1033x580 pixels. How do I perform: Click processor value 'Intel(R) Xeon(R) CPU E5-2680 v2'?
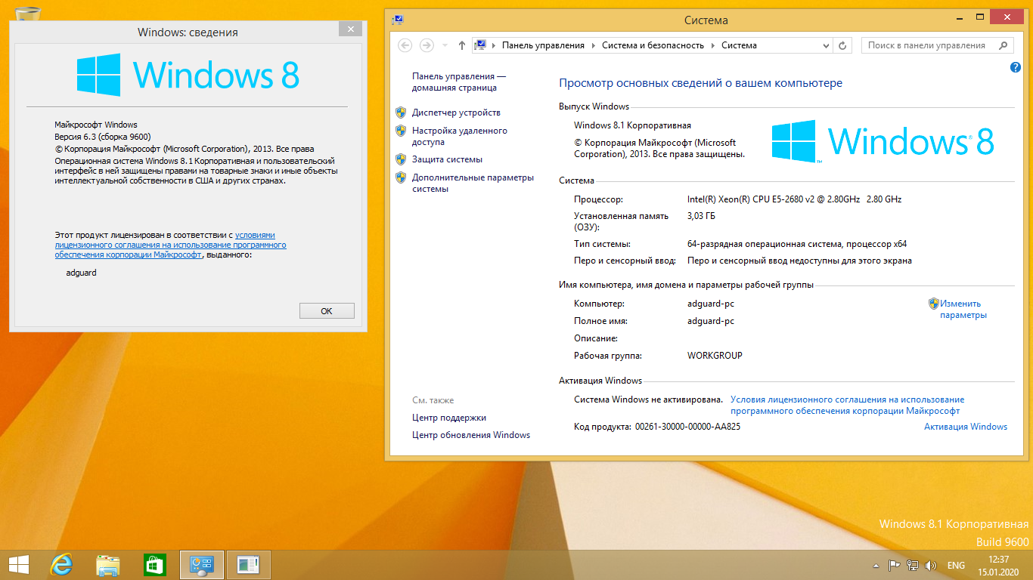(x=794, y=199)
